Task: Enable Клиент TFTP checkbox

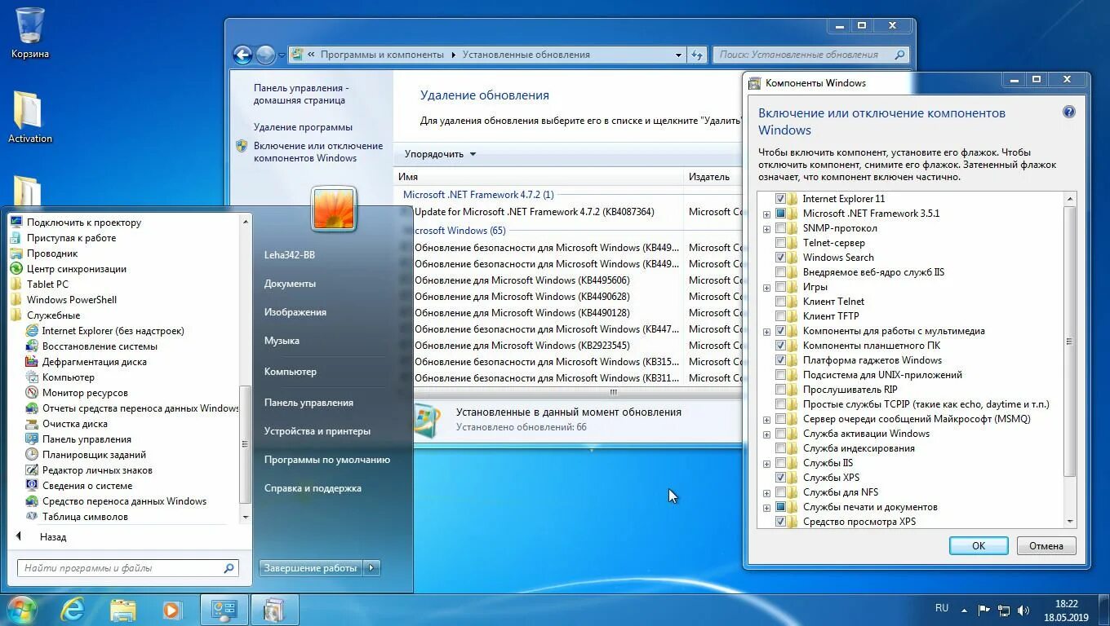Action: tap(780, 316)
